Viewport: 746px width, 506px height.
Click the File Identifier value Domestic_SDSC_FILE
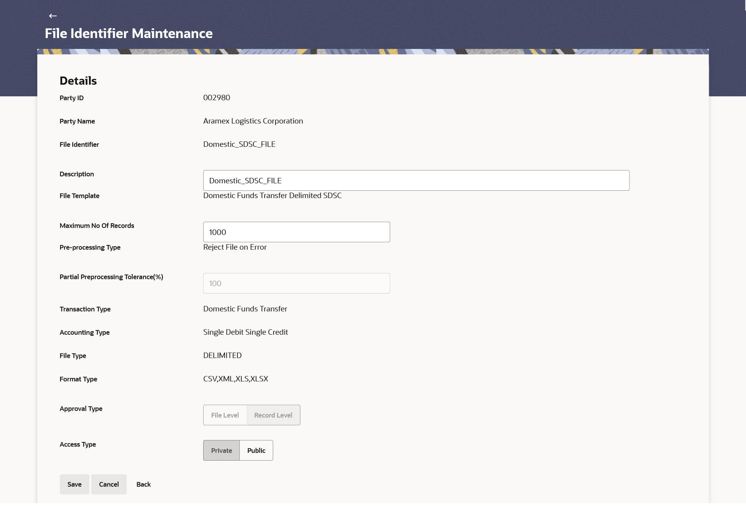point(239,144)
